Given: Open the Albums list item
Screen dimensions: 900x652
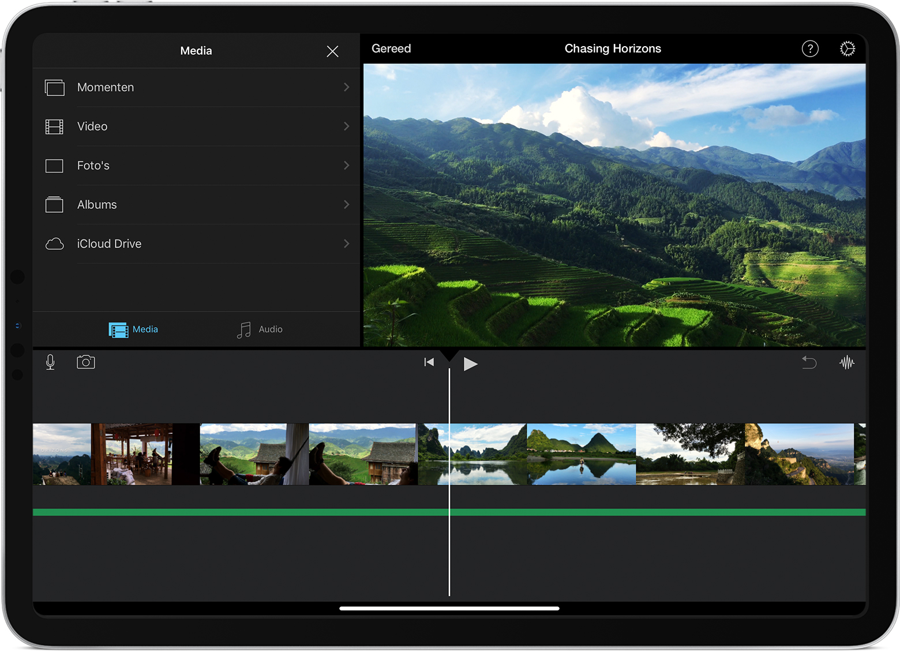Looking at the screenshot, I should (x=196, y=205).
